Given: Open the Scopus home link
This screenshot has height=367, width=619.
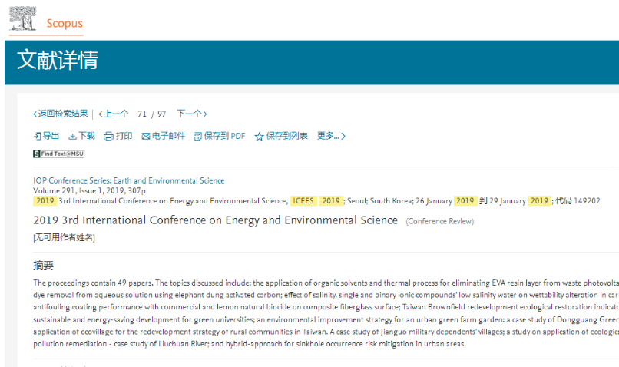Looking at the screenshot, I should [x=65, y=23].
